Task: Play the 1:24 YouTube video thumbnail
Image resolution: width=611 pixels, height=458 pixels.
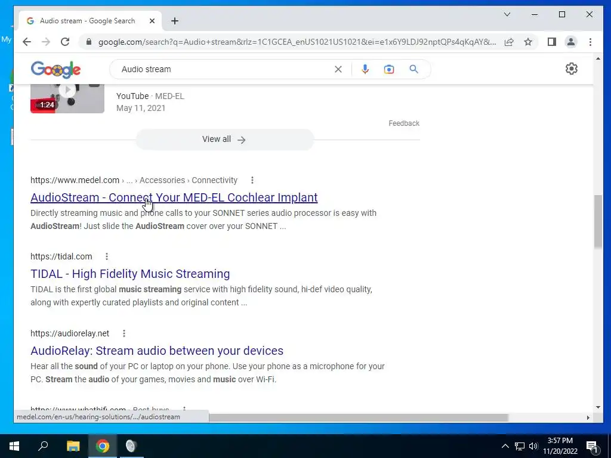Action: click(x=67, y=98)
